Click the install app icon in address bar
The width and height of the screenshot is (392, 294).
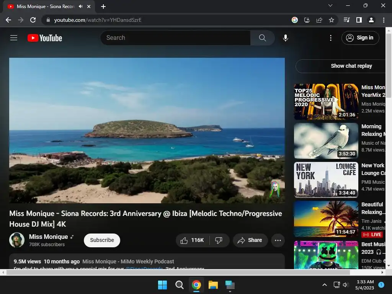(307, 20)
